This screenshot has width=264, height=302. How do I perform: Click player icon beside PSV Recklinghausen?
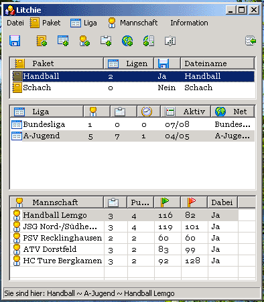(17, 238)
